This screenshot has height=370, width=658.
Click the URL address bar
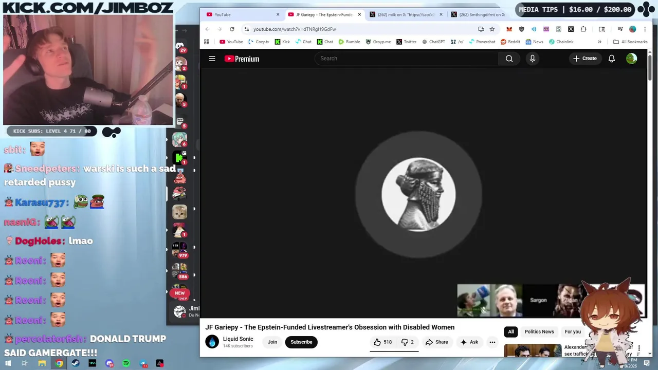[x=360, y=29]
